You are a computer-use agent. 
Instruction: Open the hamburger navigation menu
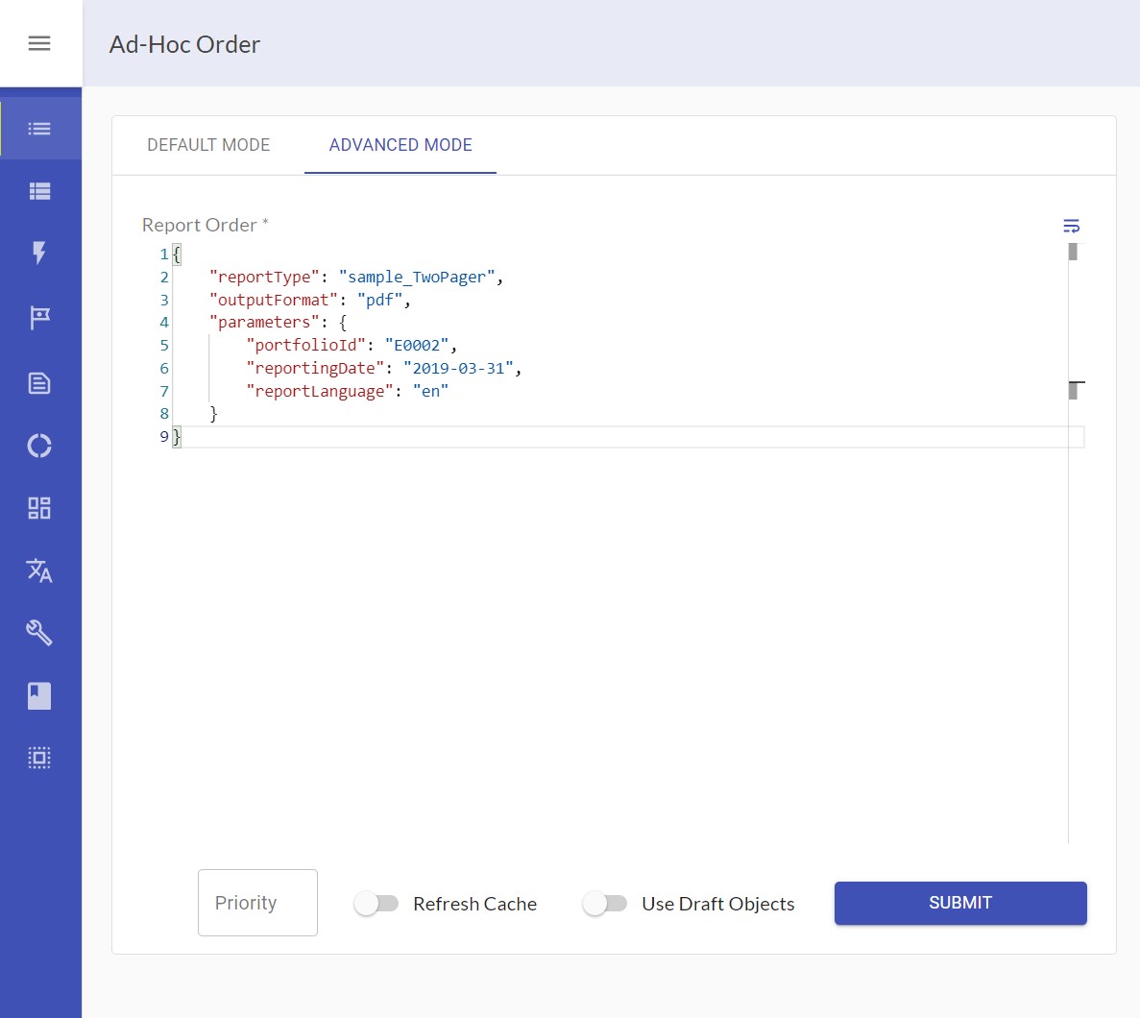click(x=39, y=43)
